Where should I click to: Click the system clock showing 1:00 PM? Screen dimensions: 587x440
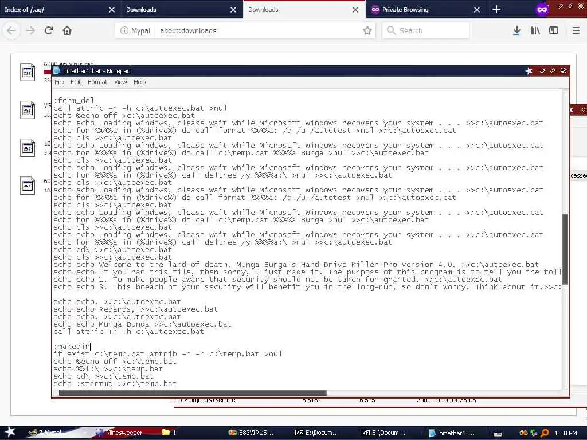(566, 433)
